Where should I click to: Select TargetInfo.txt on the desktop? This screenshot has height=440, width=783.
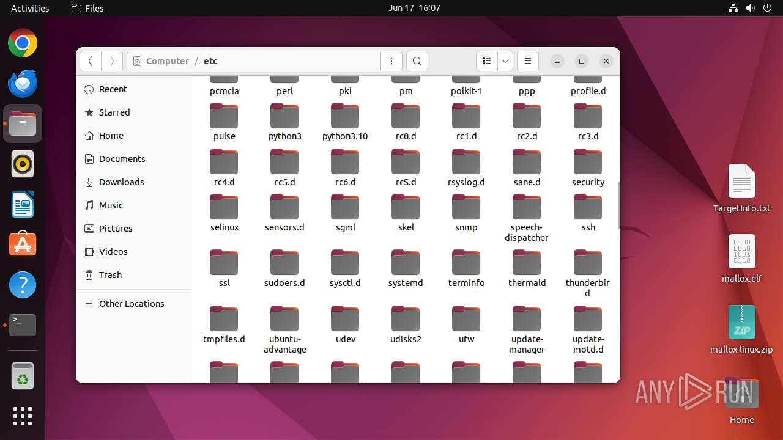pyautogui.click(x=741, y=188)
